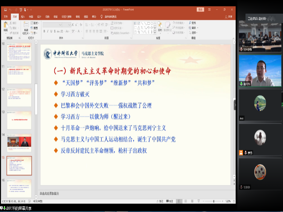Toggle Bold formatting in ribbon
Viewport: 283px width, 212px height.
click(x=44, y=31)
